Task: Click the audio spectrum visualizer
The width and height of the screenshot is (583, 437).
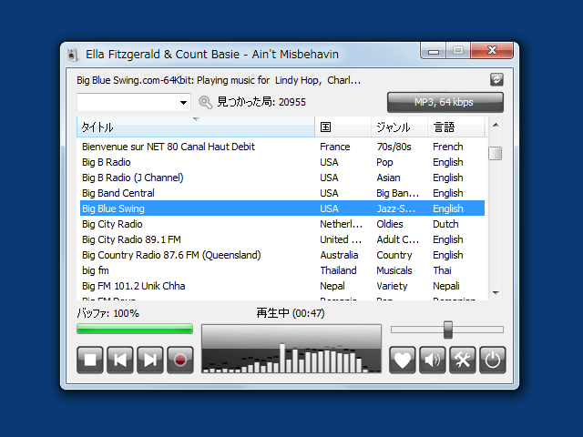Action: click(291, 349)
